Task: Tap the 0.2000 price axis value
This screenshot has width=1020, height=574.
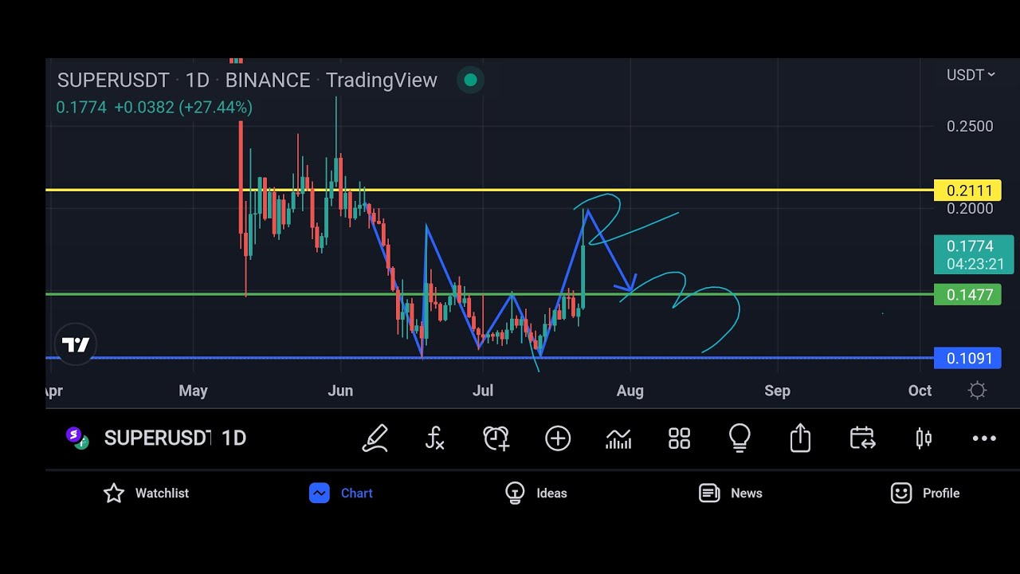Action: (x=970, y=209)
